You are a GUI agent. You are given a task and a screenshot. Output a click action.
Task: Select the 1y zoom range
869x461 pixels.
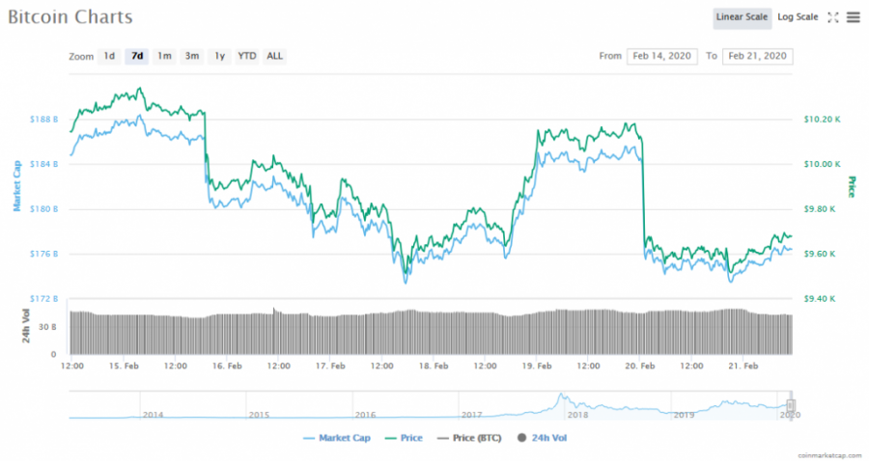(219, 56)
